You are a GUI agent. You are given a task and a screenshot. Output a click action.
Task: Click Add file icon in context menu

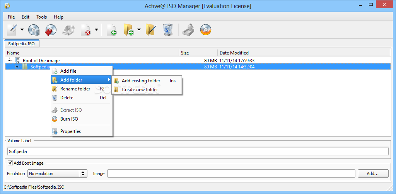[55, 71]
